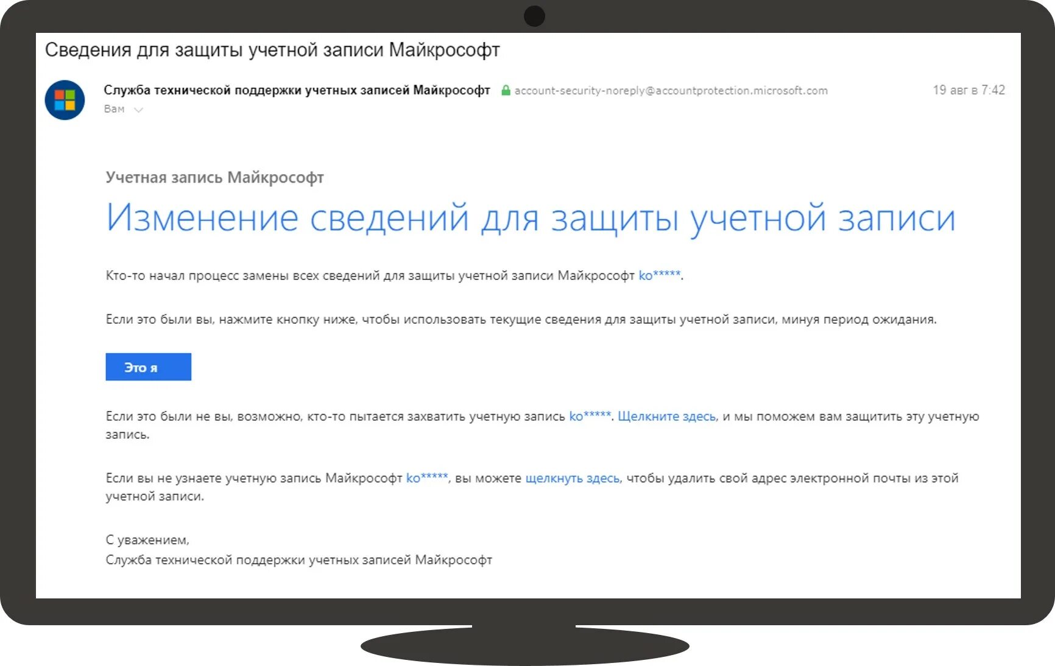The height and width of the screenshot is (666, 1055).
Task: Click the green lock security icon
Action: [506, 90]
